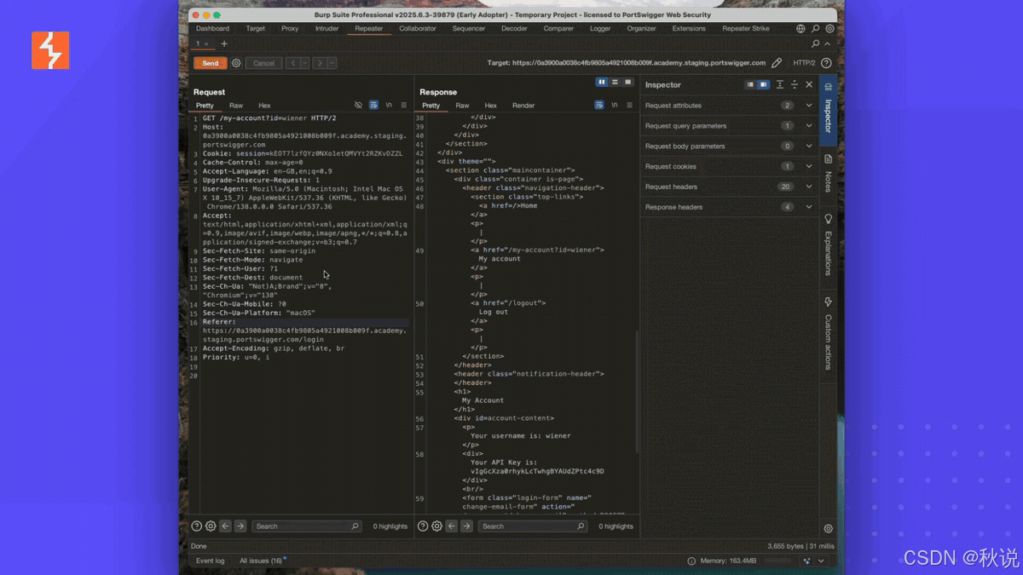Viewport: 1023px width, 575px height.
Task: Focus the Request search field
Action: point(307,526)
